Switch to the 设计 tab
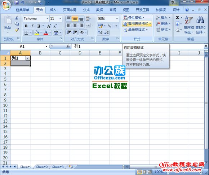The height and width of the screenshot is (175, 209). pos(176,10)
